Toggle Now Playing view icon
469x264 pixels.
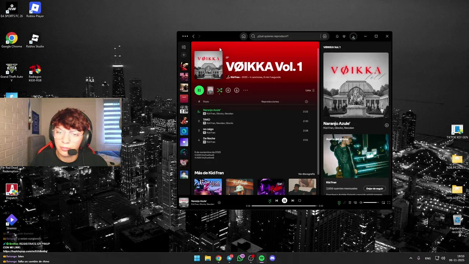(339, 202)
